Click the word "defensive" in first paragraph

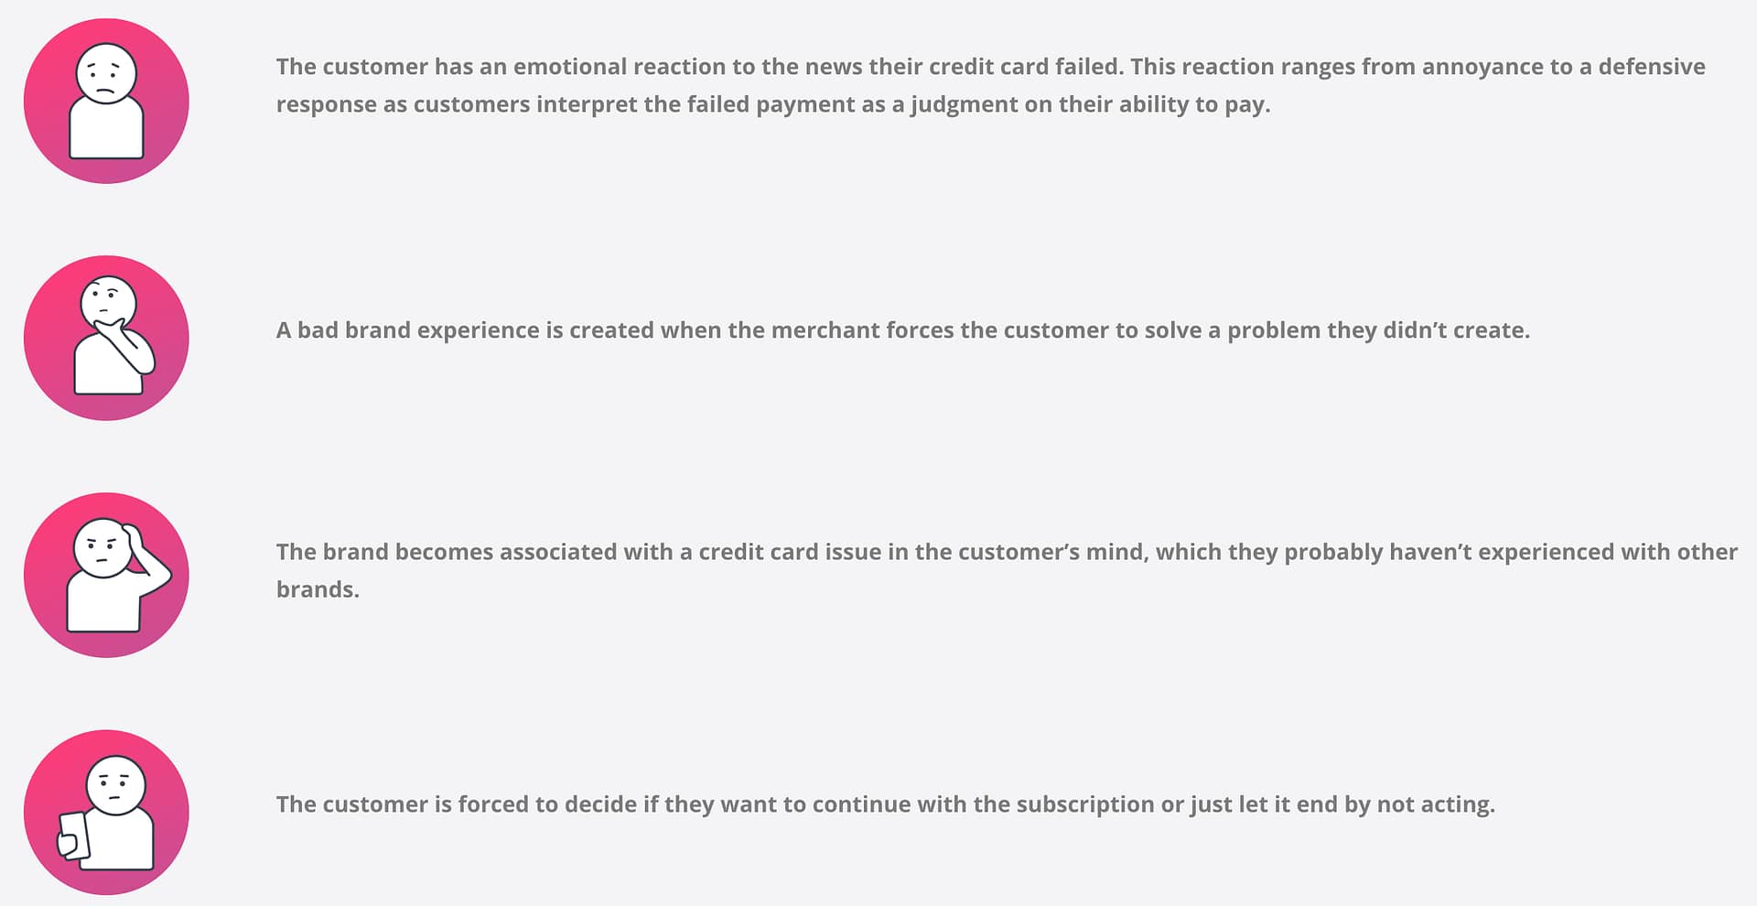pyautogui.click(x=1652, y=67)
